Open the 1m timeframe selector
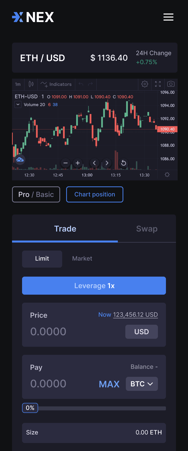Image resolution: width=188 pixels, height=451 pixels. click(x=18, y=84)
